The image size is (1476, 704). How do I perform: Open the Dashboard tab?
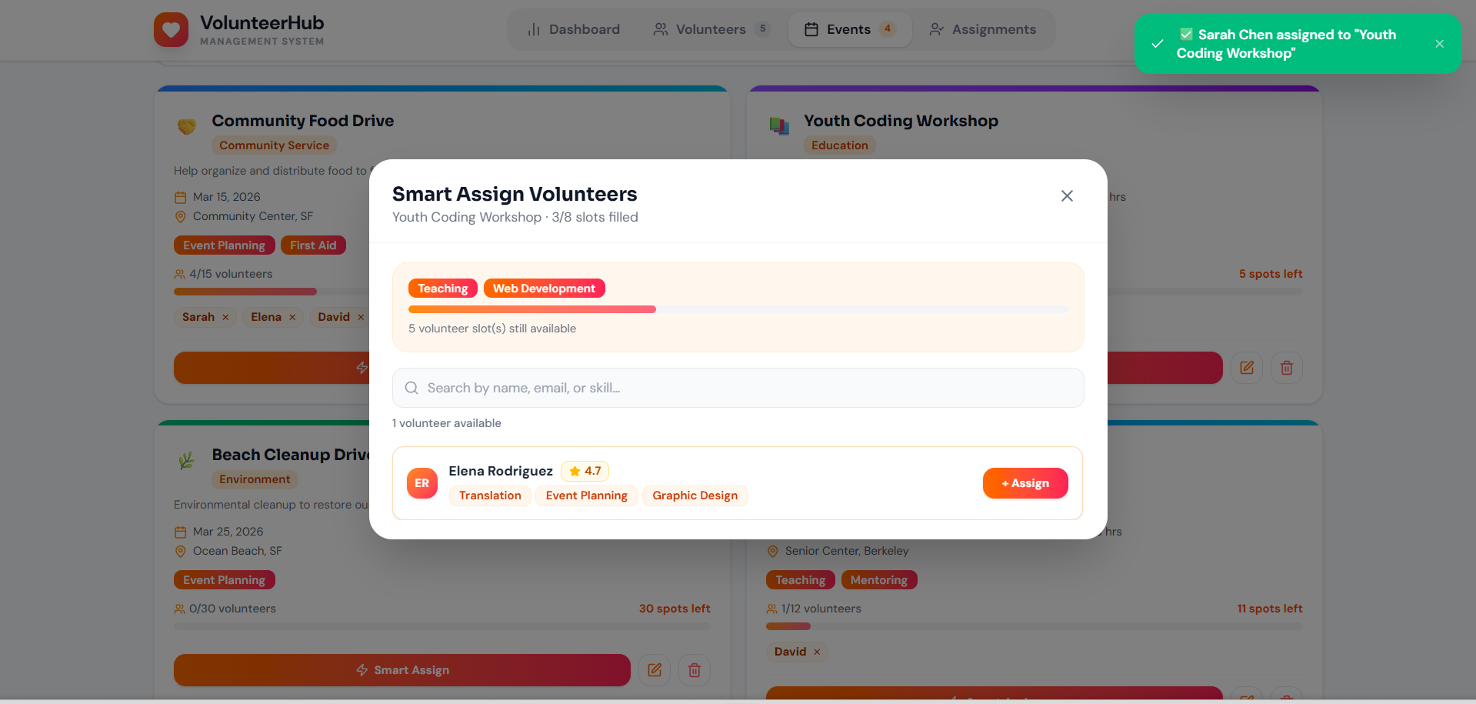point(574,29)
